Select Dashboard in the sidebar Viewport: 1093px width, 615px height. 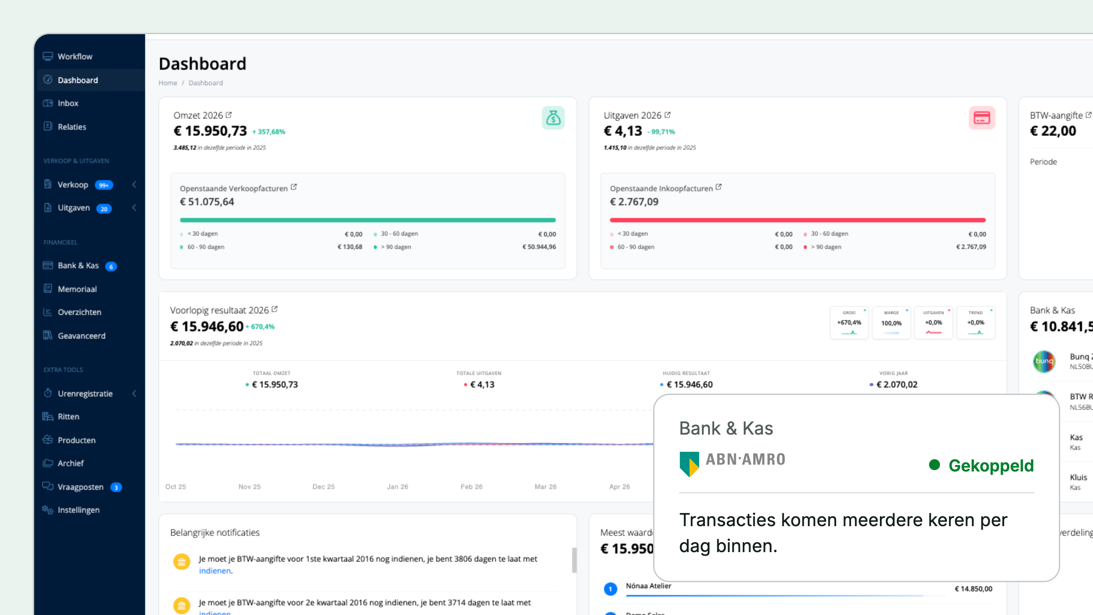[90, 80]
